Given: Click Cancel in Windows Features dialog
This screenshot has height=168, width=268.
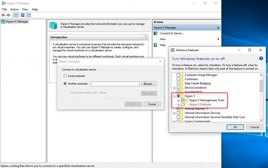Looking at the screenshot, I should 255,127.
